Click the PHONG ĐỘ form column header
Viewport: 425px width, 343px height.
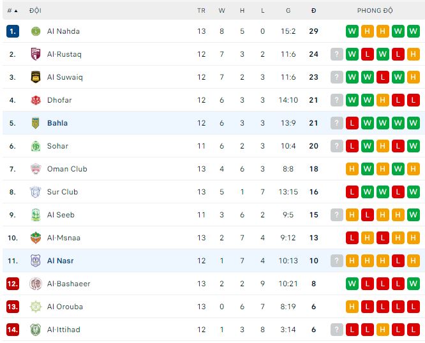(x=375, y=11)
